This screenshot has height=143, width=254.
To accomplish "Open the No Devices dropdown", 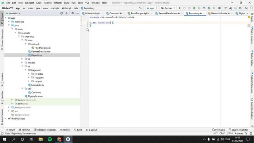I will coord(168,8).
